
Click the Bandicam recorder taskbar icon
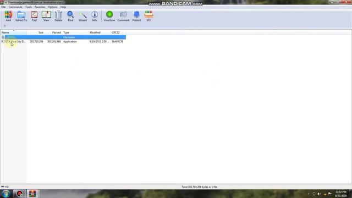pyautogui.click(x=20, y=194)
